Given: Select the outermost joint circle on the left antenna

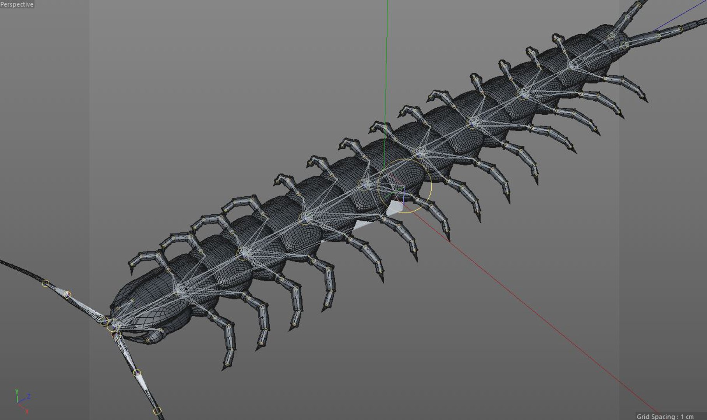Looking at the screenshot, I should tap(46, 284).
